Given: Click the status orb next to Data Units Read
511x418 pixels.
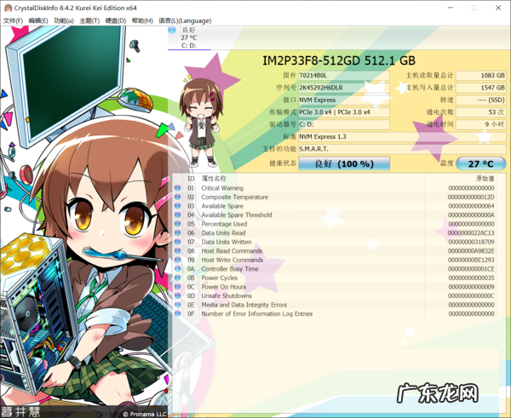Looking at the screenshot, I should (178, 233).
